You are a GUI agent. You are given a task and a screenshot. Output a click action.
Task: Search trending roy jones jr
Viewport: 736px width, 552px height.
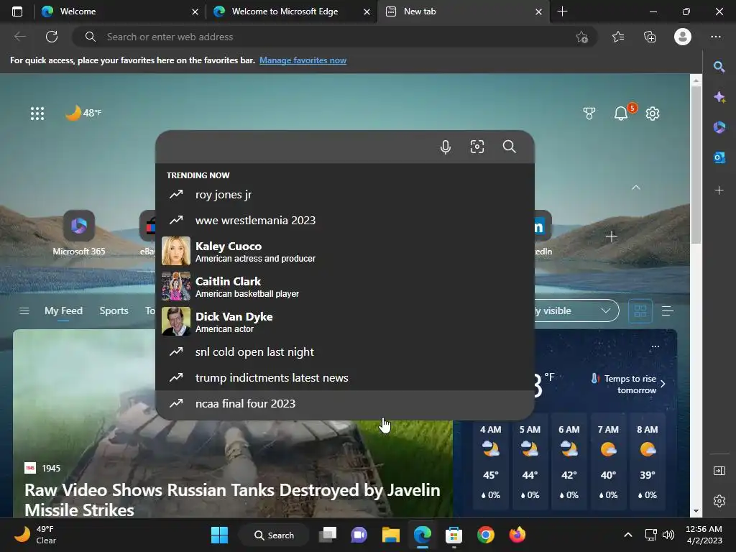[x=344, y=194]
